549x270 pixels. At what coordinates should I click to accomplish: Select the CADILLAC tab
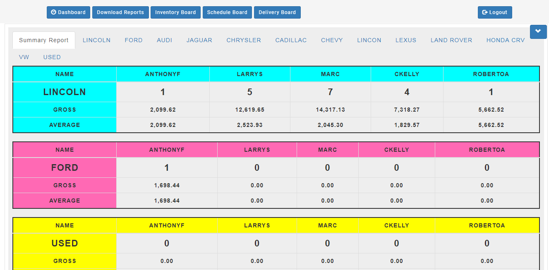point(291,40)
